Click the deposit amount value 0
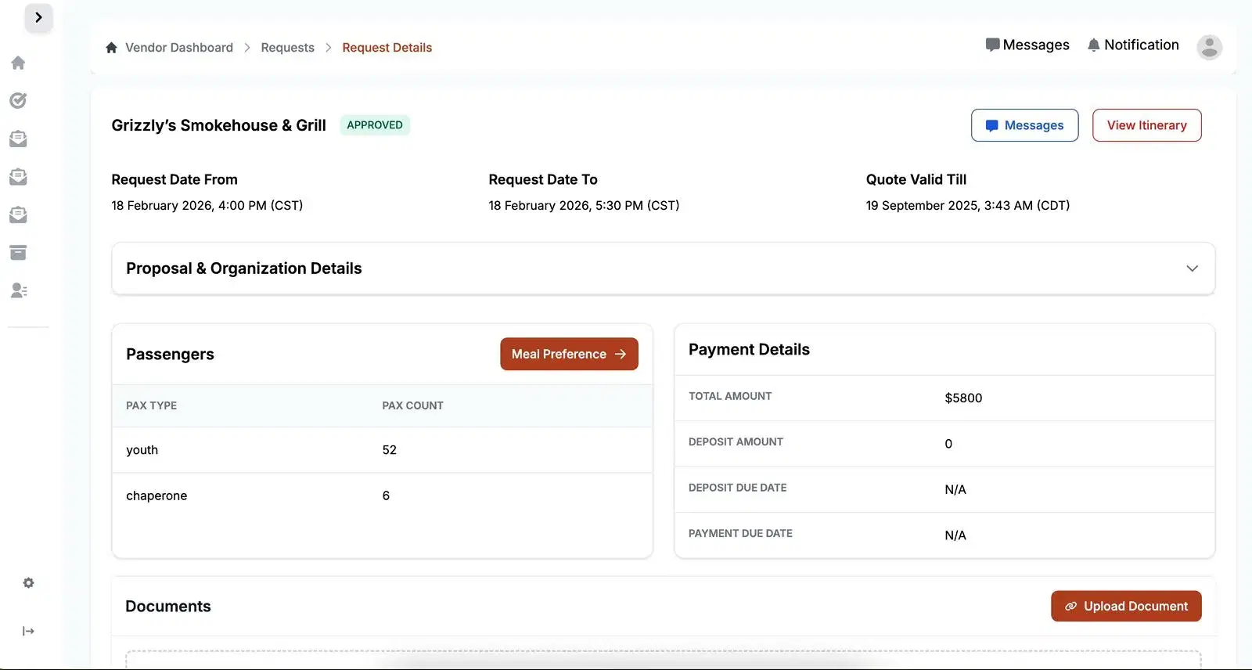Image resolution: width=1252 pixels, height=670 pixels. pyautogui.click(x=948, y=444)
